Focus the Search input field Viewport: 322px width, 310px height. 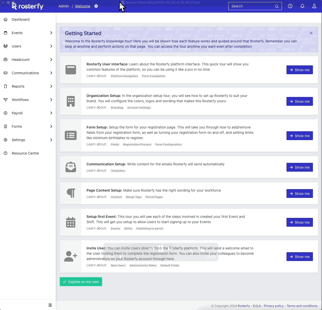pos(255,6)
